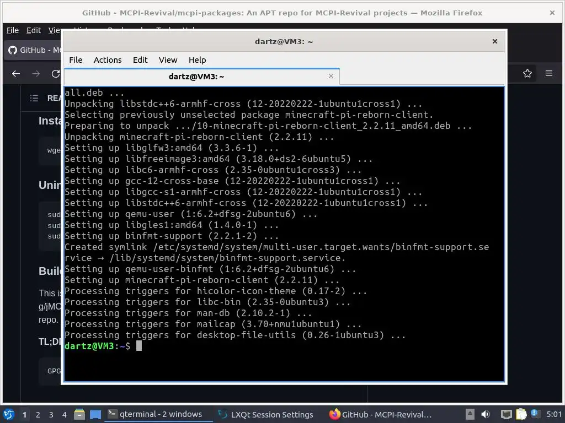Click the show desktop icon in panel
The width and height of the screenshot is (565, 423).
pos(95,414)
